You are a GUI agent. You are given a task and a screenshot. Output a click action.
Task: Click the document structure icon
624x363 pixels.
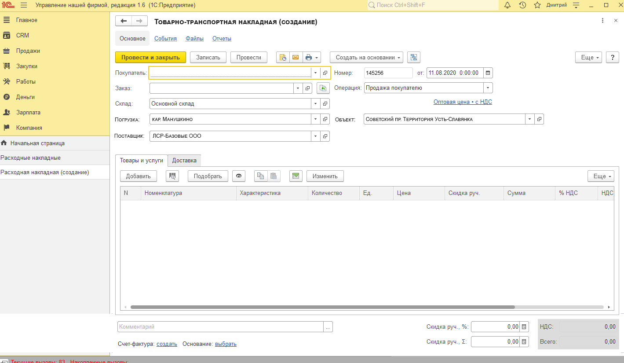[x=414, y=57]
